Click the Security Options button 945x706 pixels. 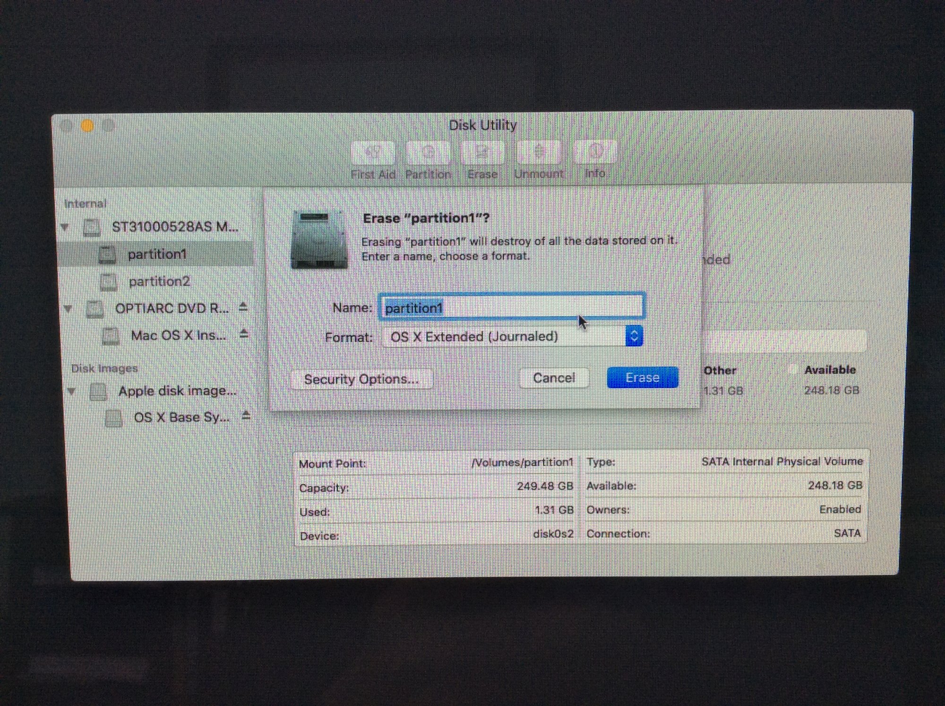pyautogui.click(x=361, y=379)
